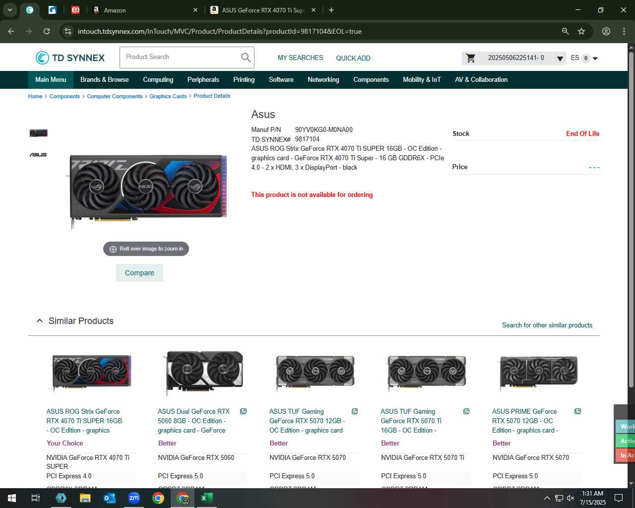635x508 pixels.
Task: Open external link icon for ASUS PRIME RTX 5070
Action: click(577, 411)
